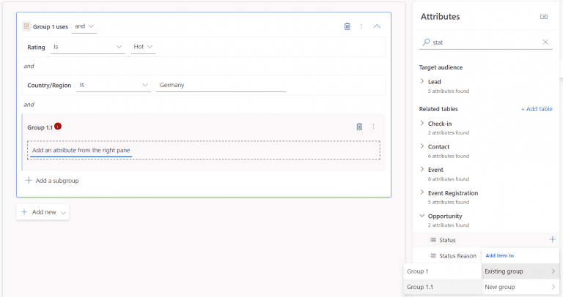Open Group 1.1 more options menu
The width and height of the screenshot is (563, 297).
click(373, 127)
